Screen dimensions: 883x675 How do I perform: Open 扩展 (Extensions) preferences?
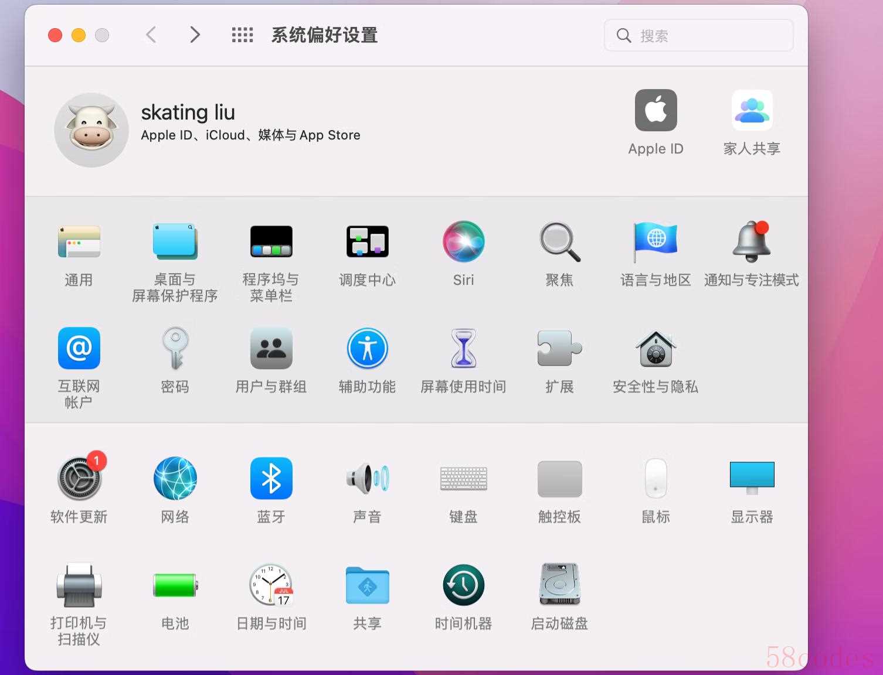[559, 348]
